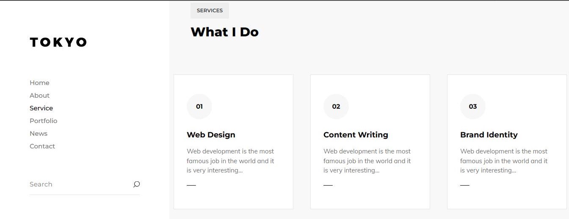
Task: Click the dash under Content Writing description
Action: coord(328,185)
